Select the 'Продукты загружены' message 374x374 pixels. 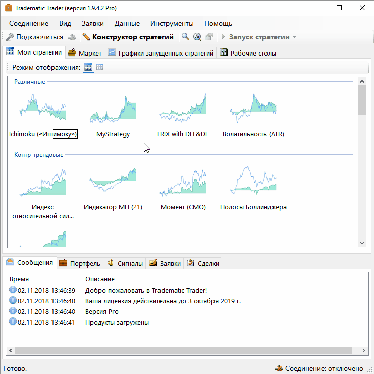(x=117, y=322)
